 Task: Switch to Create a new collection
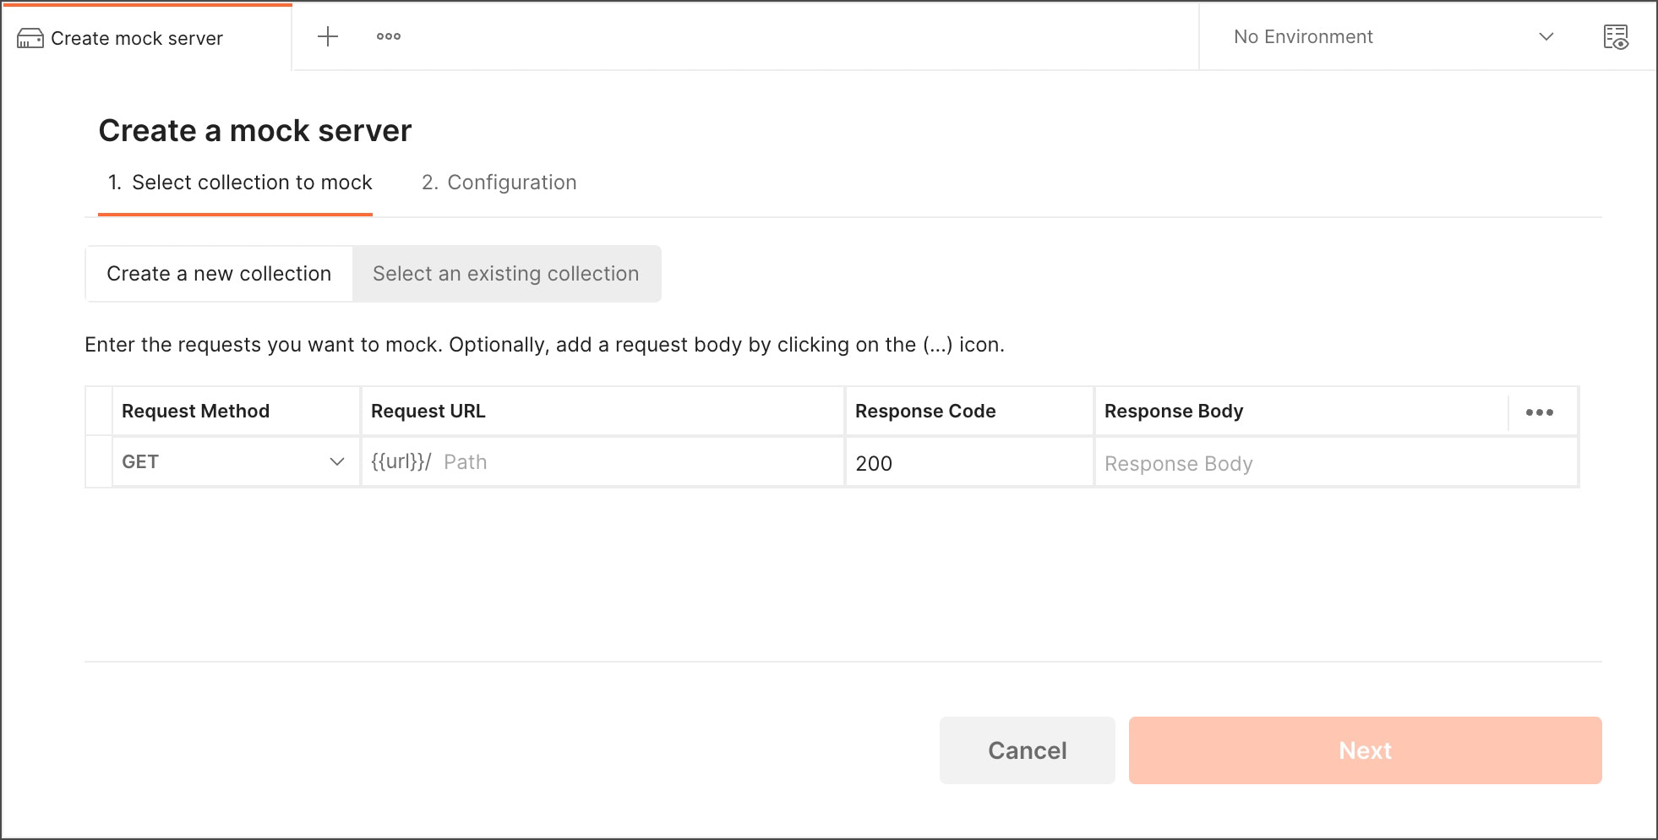click(x=219, y=274)
